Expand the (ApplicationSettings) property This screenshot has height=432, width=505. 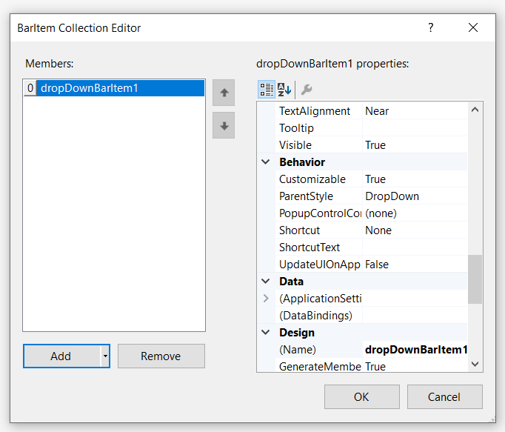[266, 298]
